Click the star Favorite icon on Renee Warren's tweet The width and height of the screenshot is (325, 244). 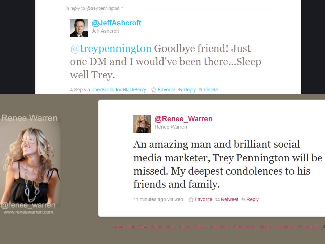click(x=191, y=199)
